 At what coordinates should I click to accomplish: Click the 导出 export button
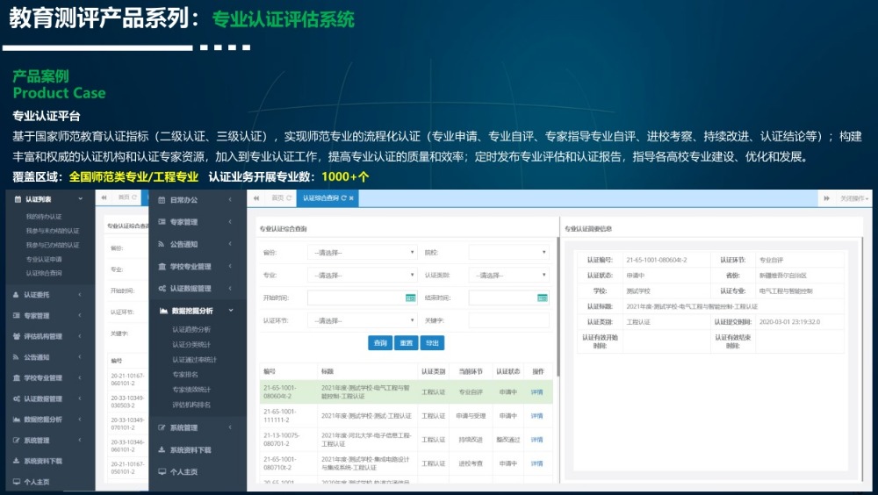[x=432, y=343]
